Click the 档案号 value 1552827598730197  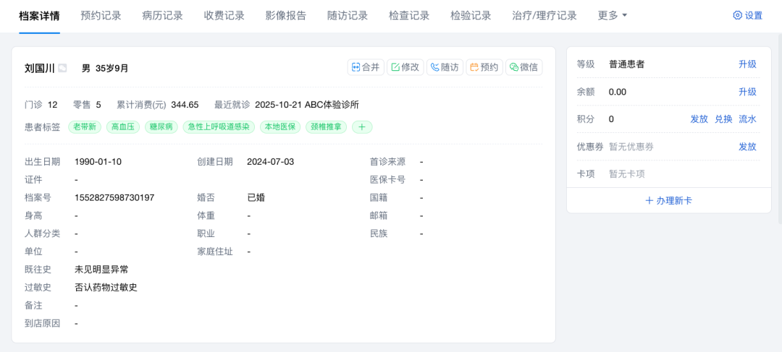[114, 197]
